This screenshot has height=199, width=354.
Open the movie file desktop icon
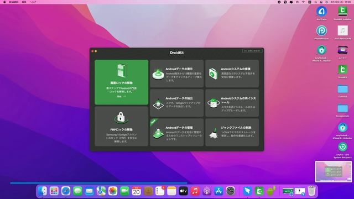pyautogui.click(x=342, y=52)
